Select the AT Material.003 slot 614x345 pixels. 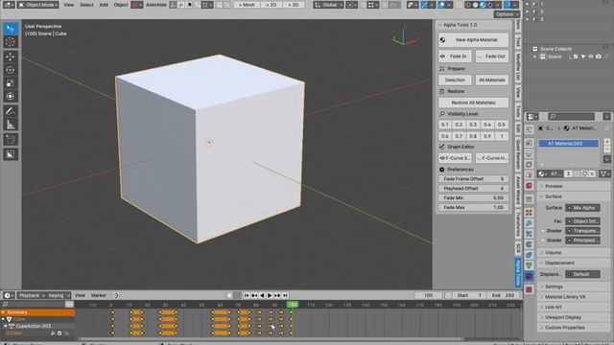pos(568,144)
